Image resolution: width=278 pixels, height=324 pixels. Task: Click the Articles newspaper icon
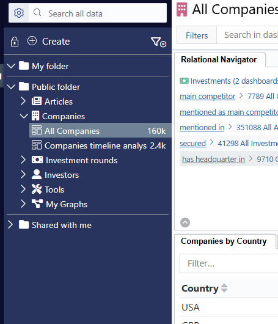coord(37,101)
